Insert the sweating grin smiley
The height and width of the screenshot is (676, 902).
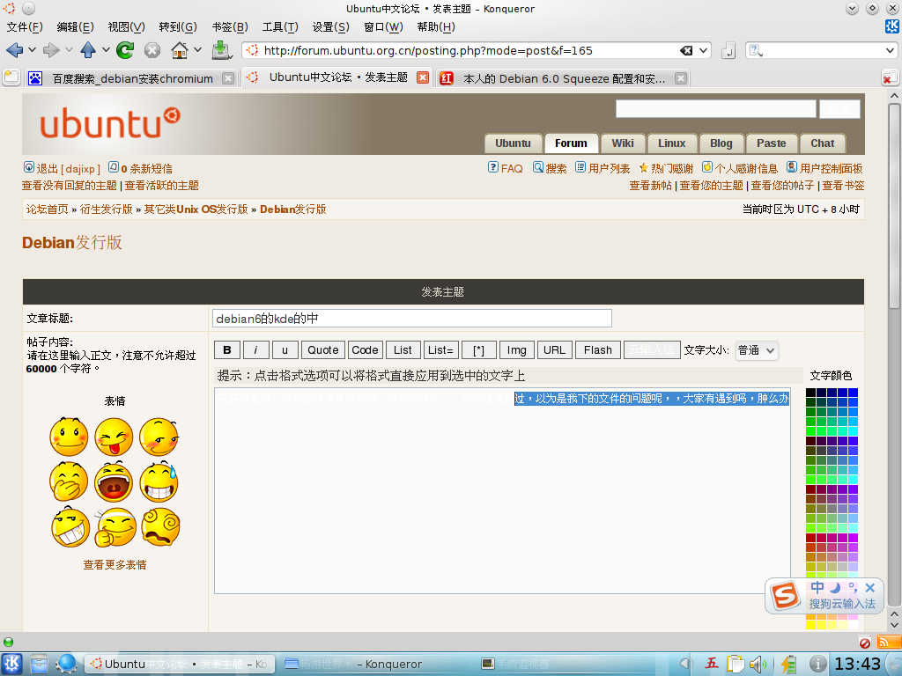pos(159,481)
